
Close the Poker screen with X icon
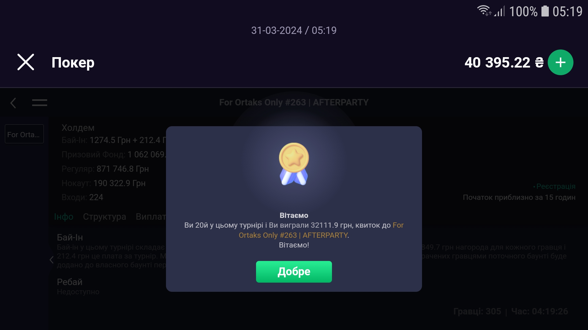[x=26, y=62]
